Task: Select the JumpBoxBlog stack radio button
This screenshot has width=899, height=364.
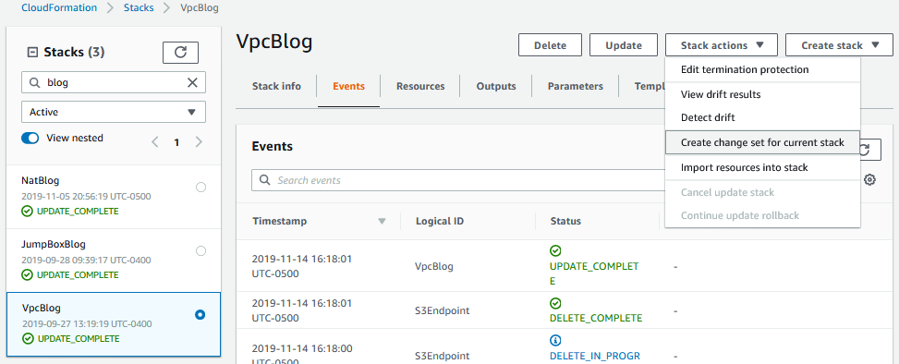Action: click(x=200, y=250)
